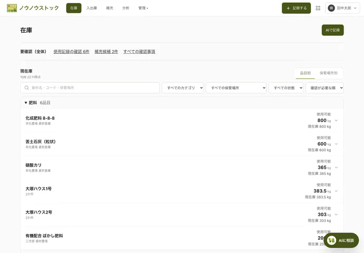Open the 入出庫 tab
The image size is (364, 253).
[x=92, y=8]
